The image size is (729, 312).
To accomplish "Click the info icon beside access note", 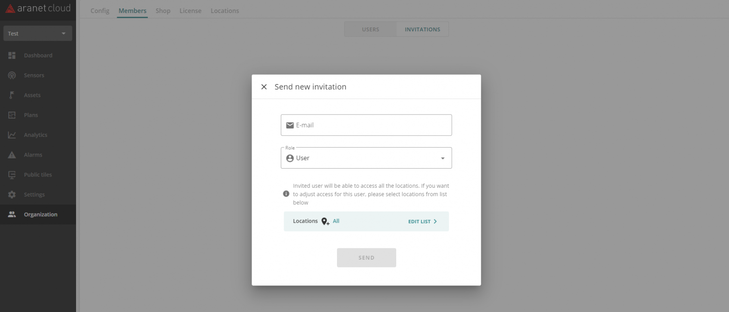I will coord(287,194).
